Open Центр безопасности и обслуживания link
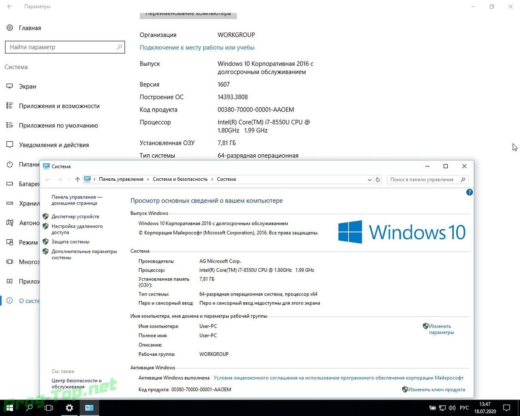The width and height of the screenshot is (520, 416). [76, 383]
